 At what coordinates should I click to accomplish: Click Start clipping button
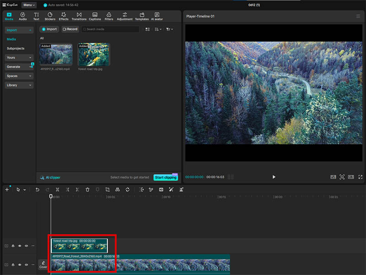click(x=166, y=177)
